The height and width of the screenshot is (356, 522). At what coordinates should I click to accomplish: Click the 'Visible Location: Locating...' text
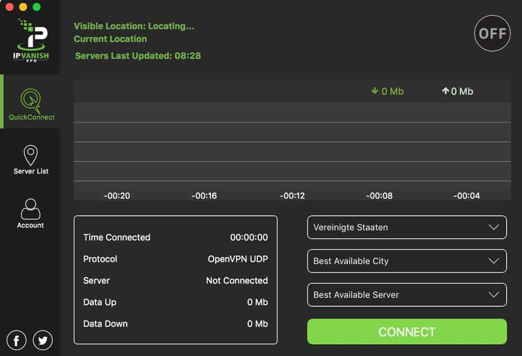click(x=134, y=26)
